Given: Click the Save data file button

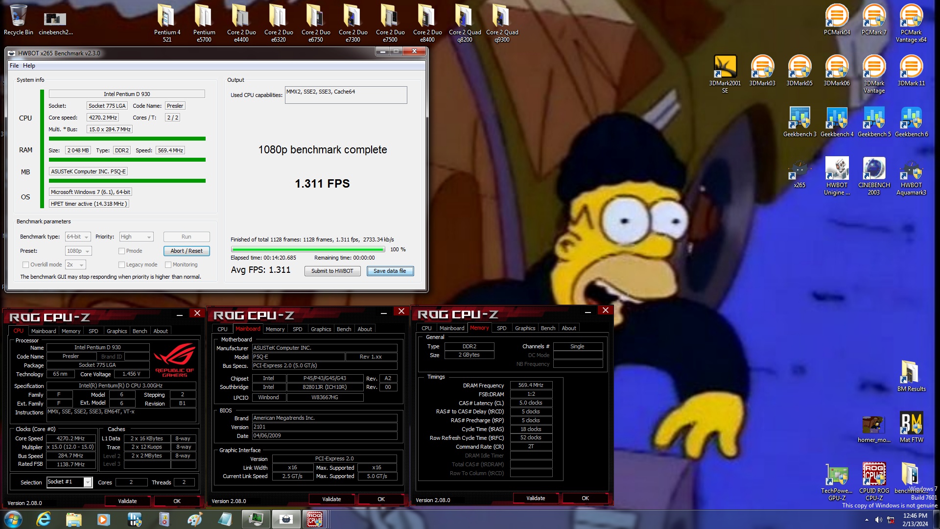Looking at the screenshot, I should click(390, 271).
